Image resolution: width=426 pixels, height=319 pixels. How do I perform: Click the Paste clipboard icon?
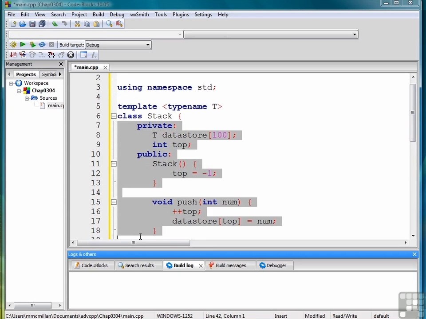click(96, 24)
